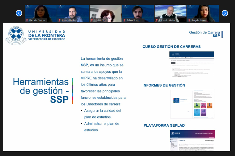Click 'VICERRECTORÍA DE PREGRADO' text
235x156 pixels.
click(47, 39)
